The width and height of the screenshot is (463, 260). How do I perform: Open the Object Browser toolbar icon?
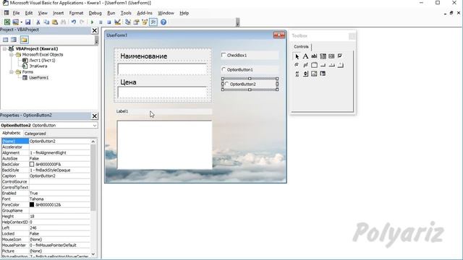point(145,22)
